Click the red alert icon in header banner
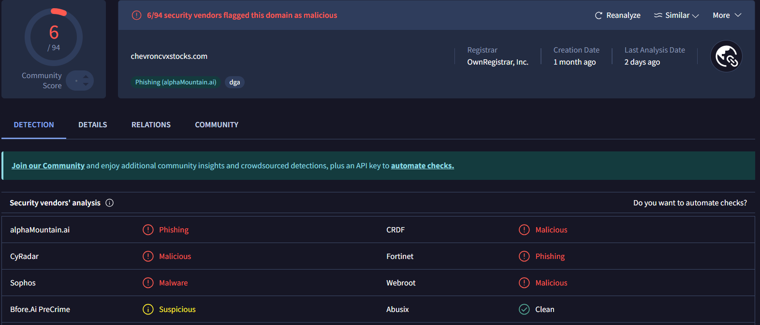Screen dimensions: 760x325 click(x=137, y=15)
